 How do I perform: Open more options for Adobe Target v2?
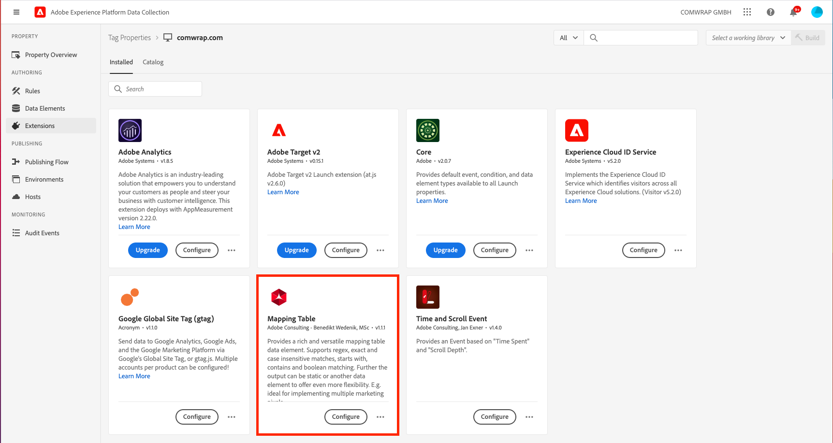(380, 250)
